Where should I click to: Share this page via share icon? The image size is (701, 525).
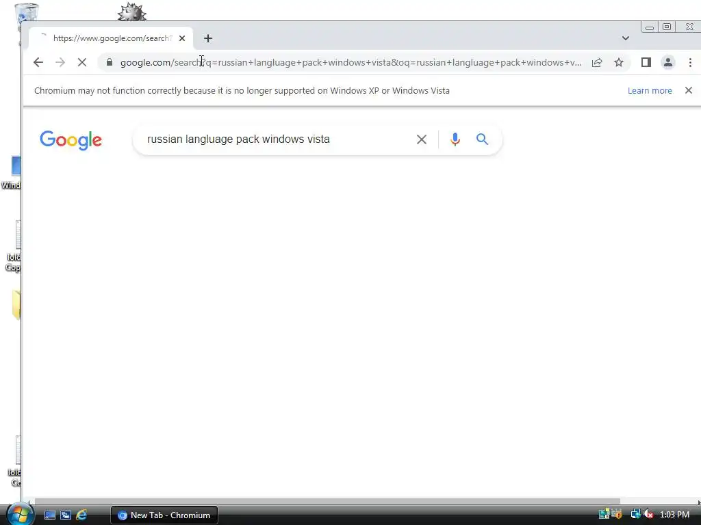pos(597,62)
